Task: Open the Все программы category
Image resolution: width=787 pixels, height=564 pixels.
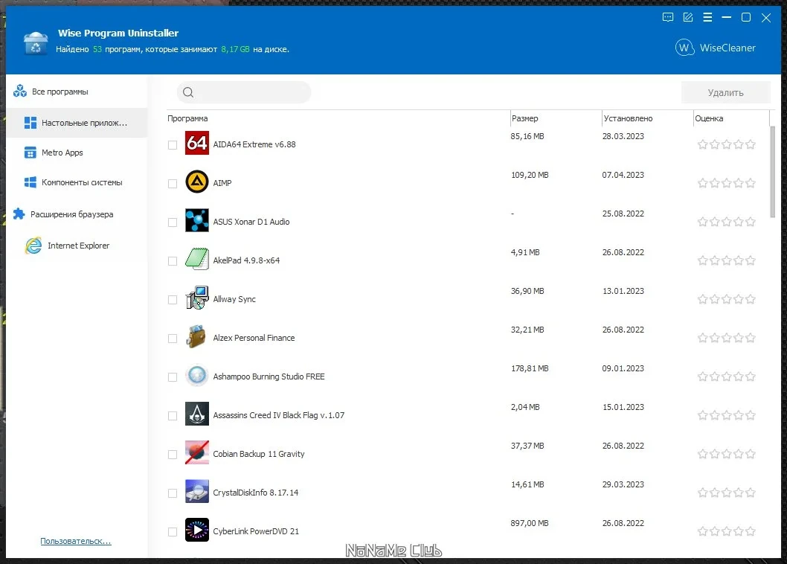Action: tap(77, 92)
